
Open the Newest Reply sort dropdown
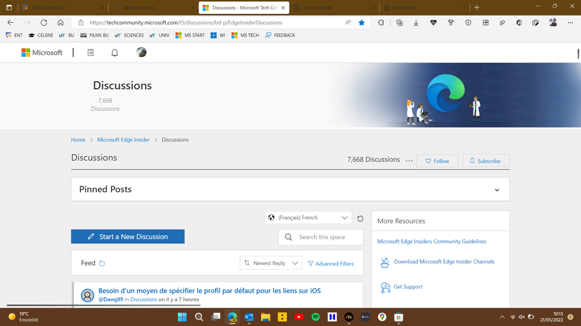tap(271, 263)
